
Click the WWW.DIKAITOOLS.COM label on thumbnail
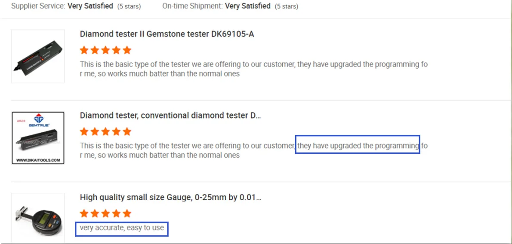(x=38, y=160)
